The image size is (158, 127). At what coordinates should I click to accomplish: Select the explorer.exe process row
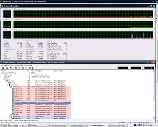pyautogui.click(x=35, y=116)
